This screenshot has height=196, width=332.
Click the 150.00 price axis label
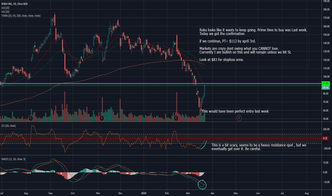tap(326, 35)
